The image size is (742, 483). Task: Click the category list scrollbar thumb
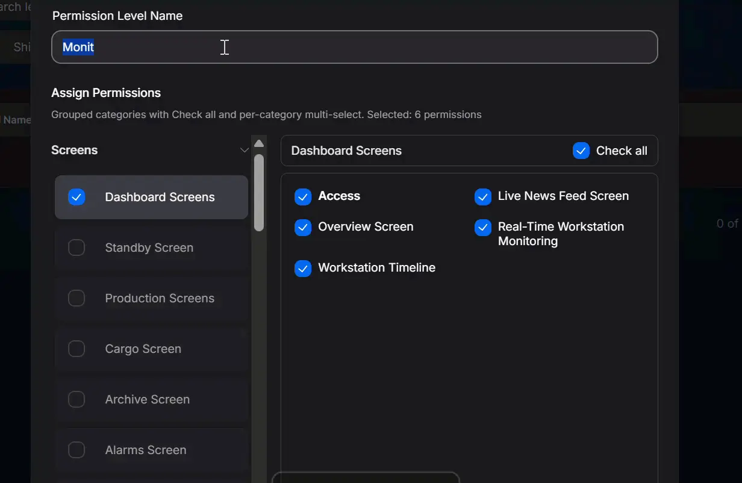pyautogui.click(x=259, y=193)
